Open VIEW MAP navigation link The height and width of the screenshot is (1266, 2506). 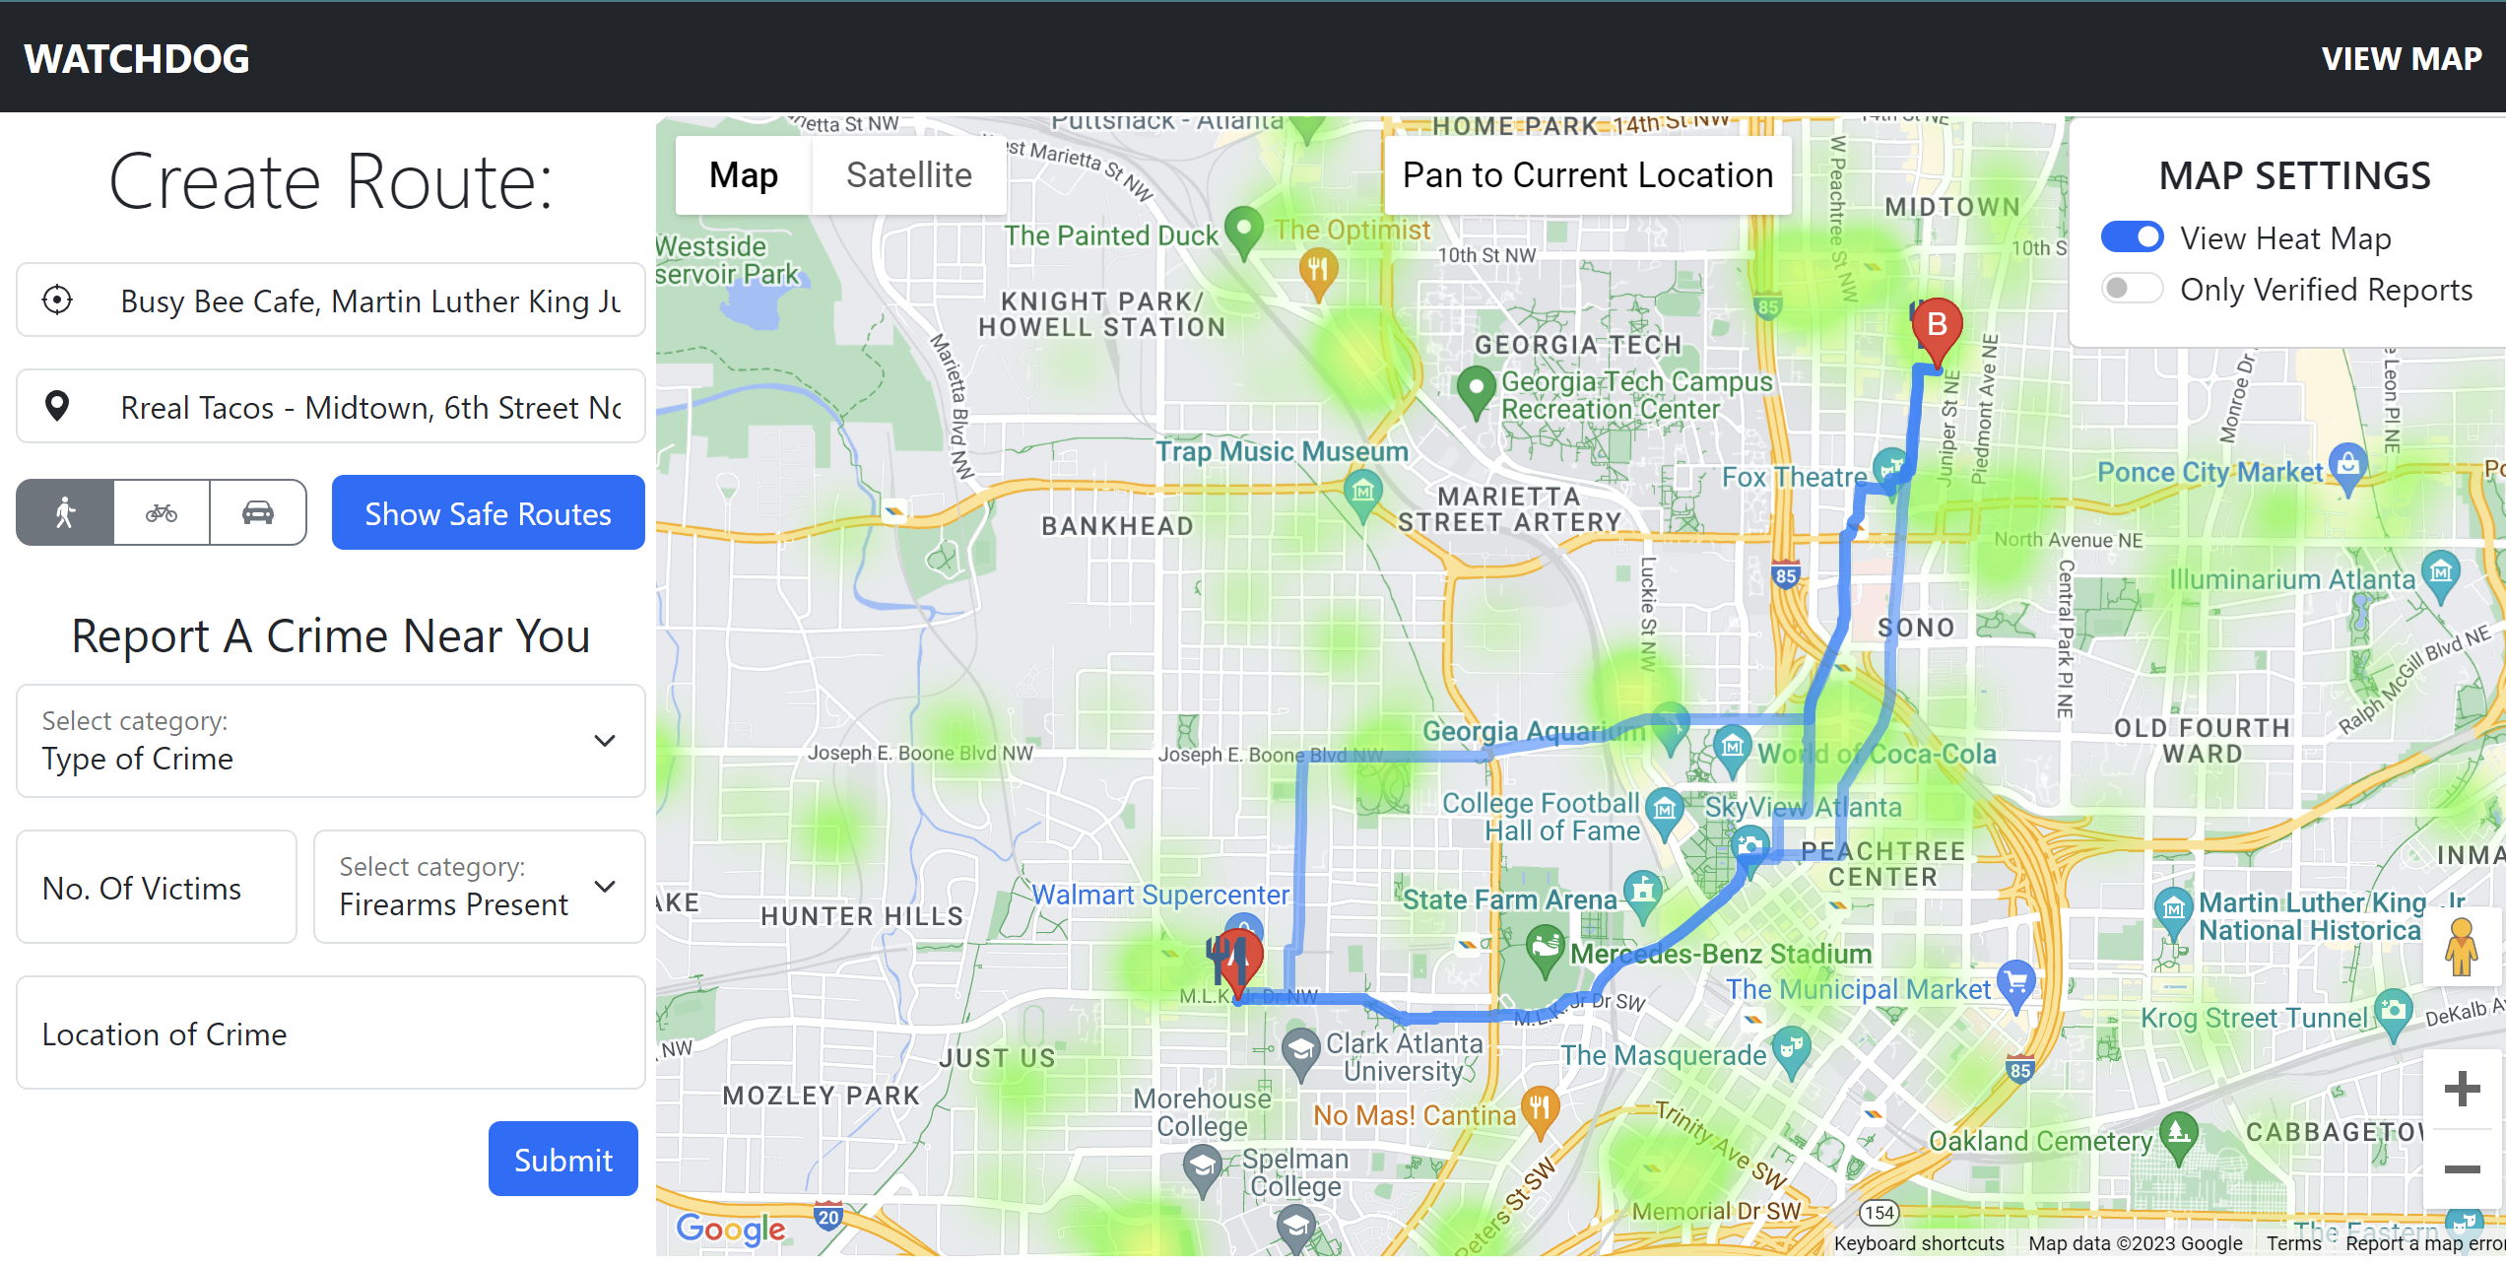pos(2401,58)
